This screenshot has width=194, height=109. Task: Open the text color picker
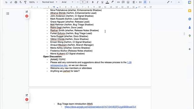[107, 2]
